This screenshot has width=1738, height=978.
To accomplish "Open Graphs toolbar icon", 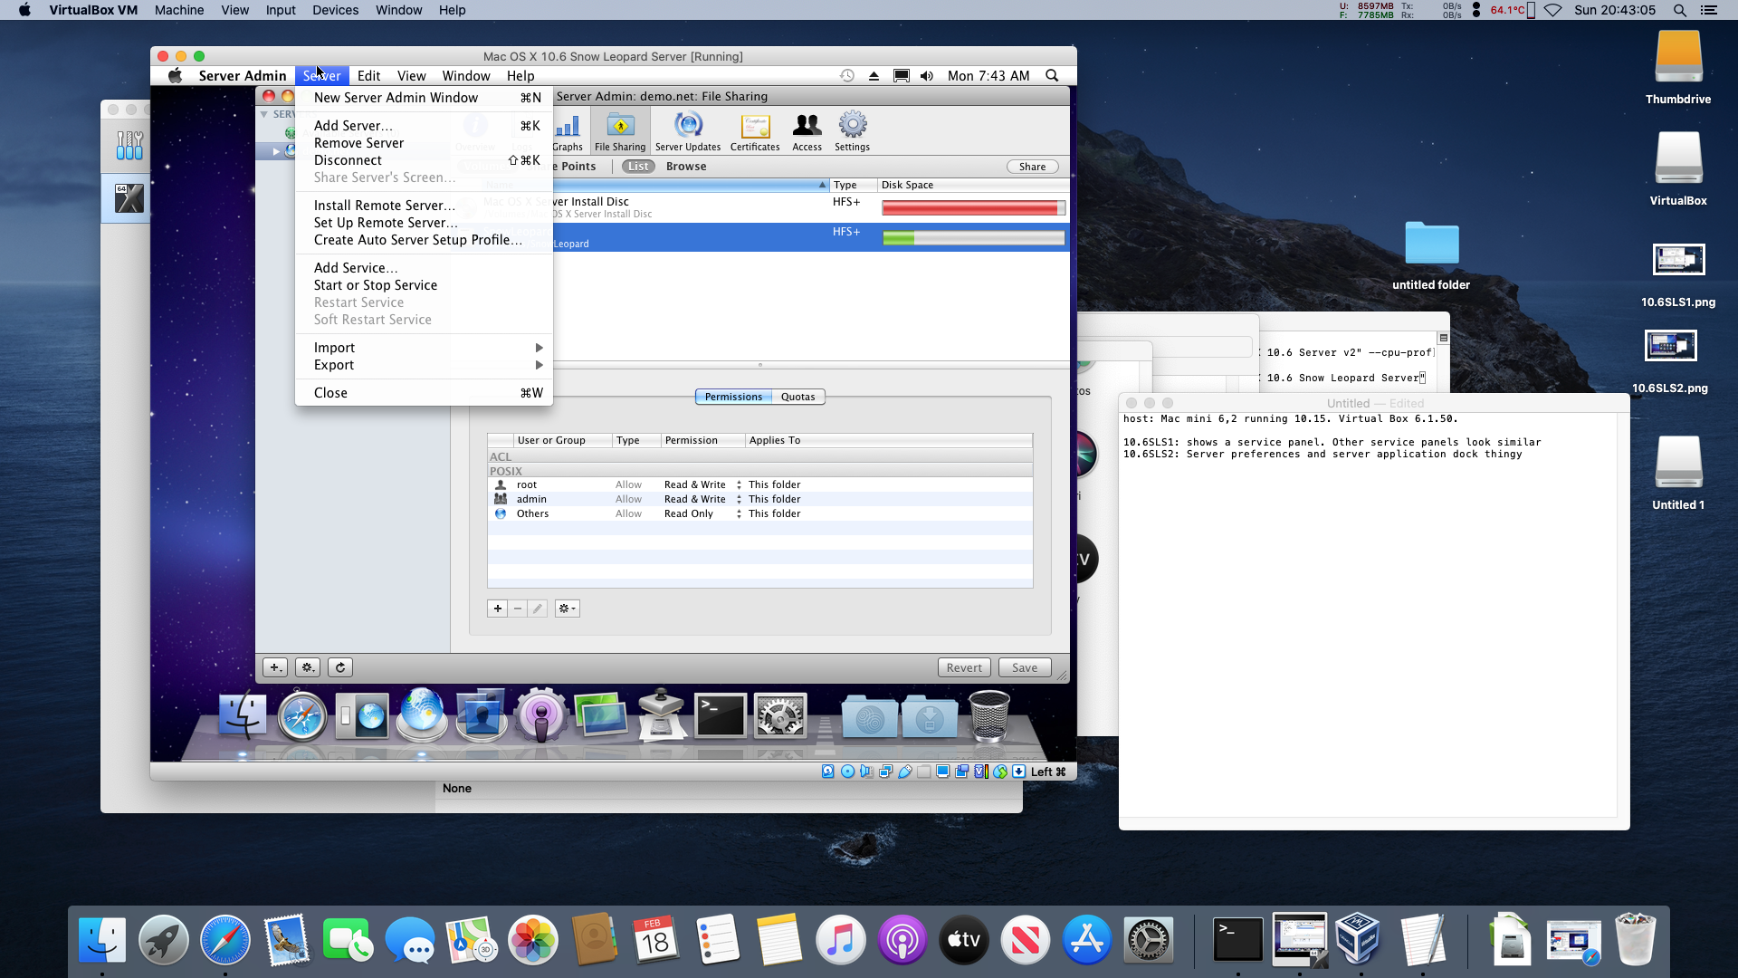I will pyautogui.click(x=568, y=131).
